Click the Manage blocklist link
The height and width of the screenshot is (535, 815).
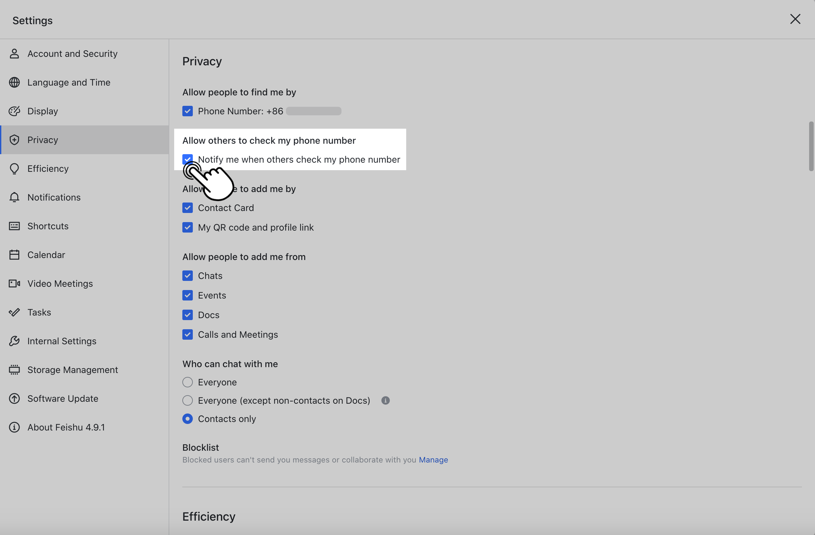(433, 460)
